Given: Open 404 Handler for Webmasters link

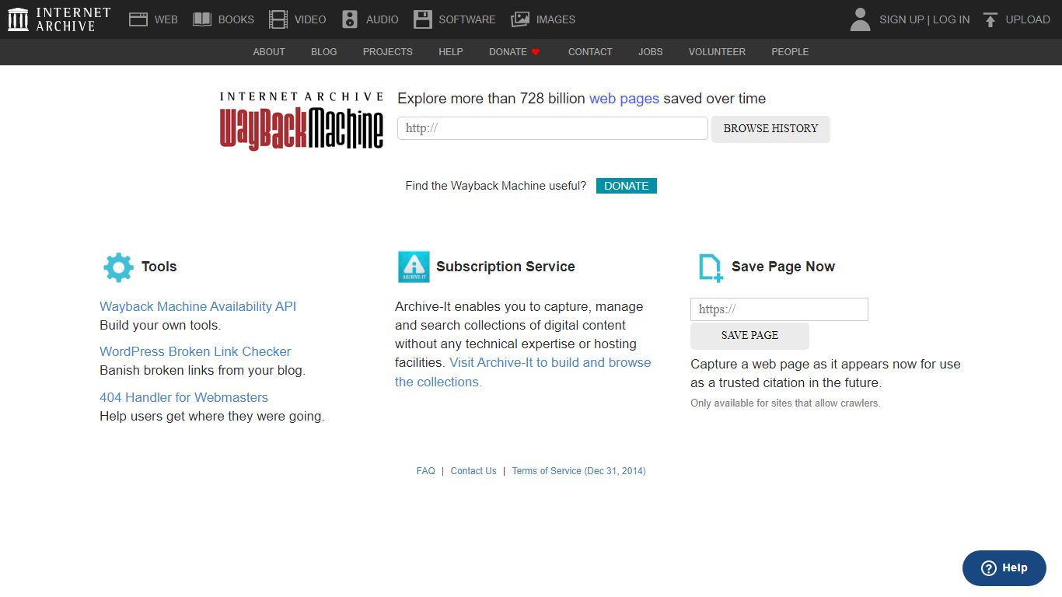Looking at the screenshot, I should (x=183, y=397).
